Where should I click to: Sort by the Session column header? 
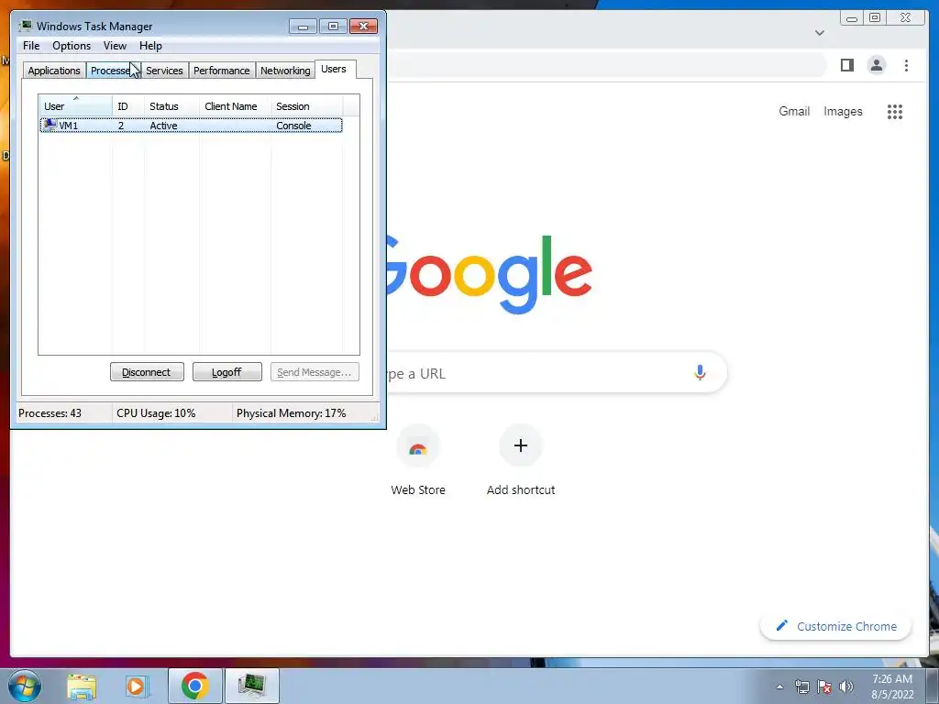(x=306, y=105)
